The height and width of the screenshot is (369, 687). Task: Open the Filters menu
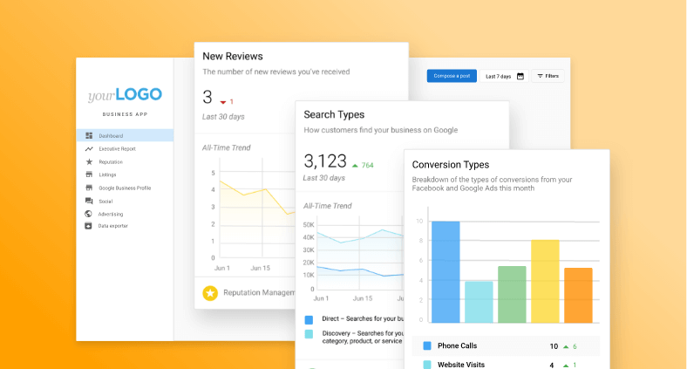[548, 77]
